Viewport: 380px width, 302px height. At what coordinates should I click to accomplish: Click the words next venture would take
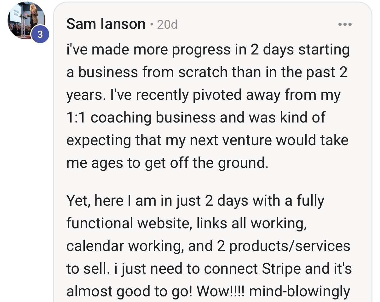[x=269, y=140]
